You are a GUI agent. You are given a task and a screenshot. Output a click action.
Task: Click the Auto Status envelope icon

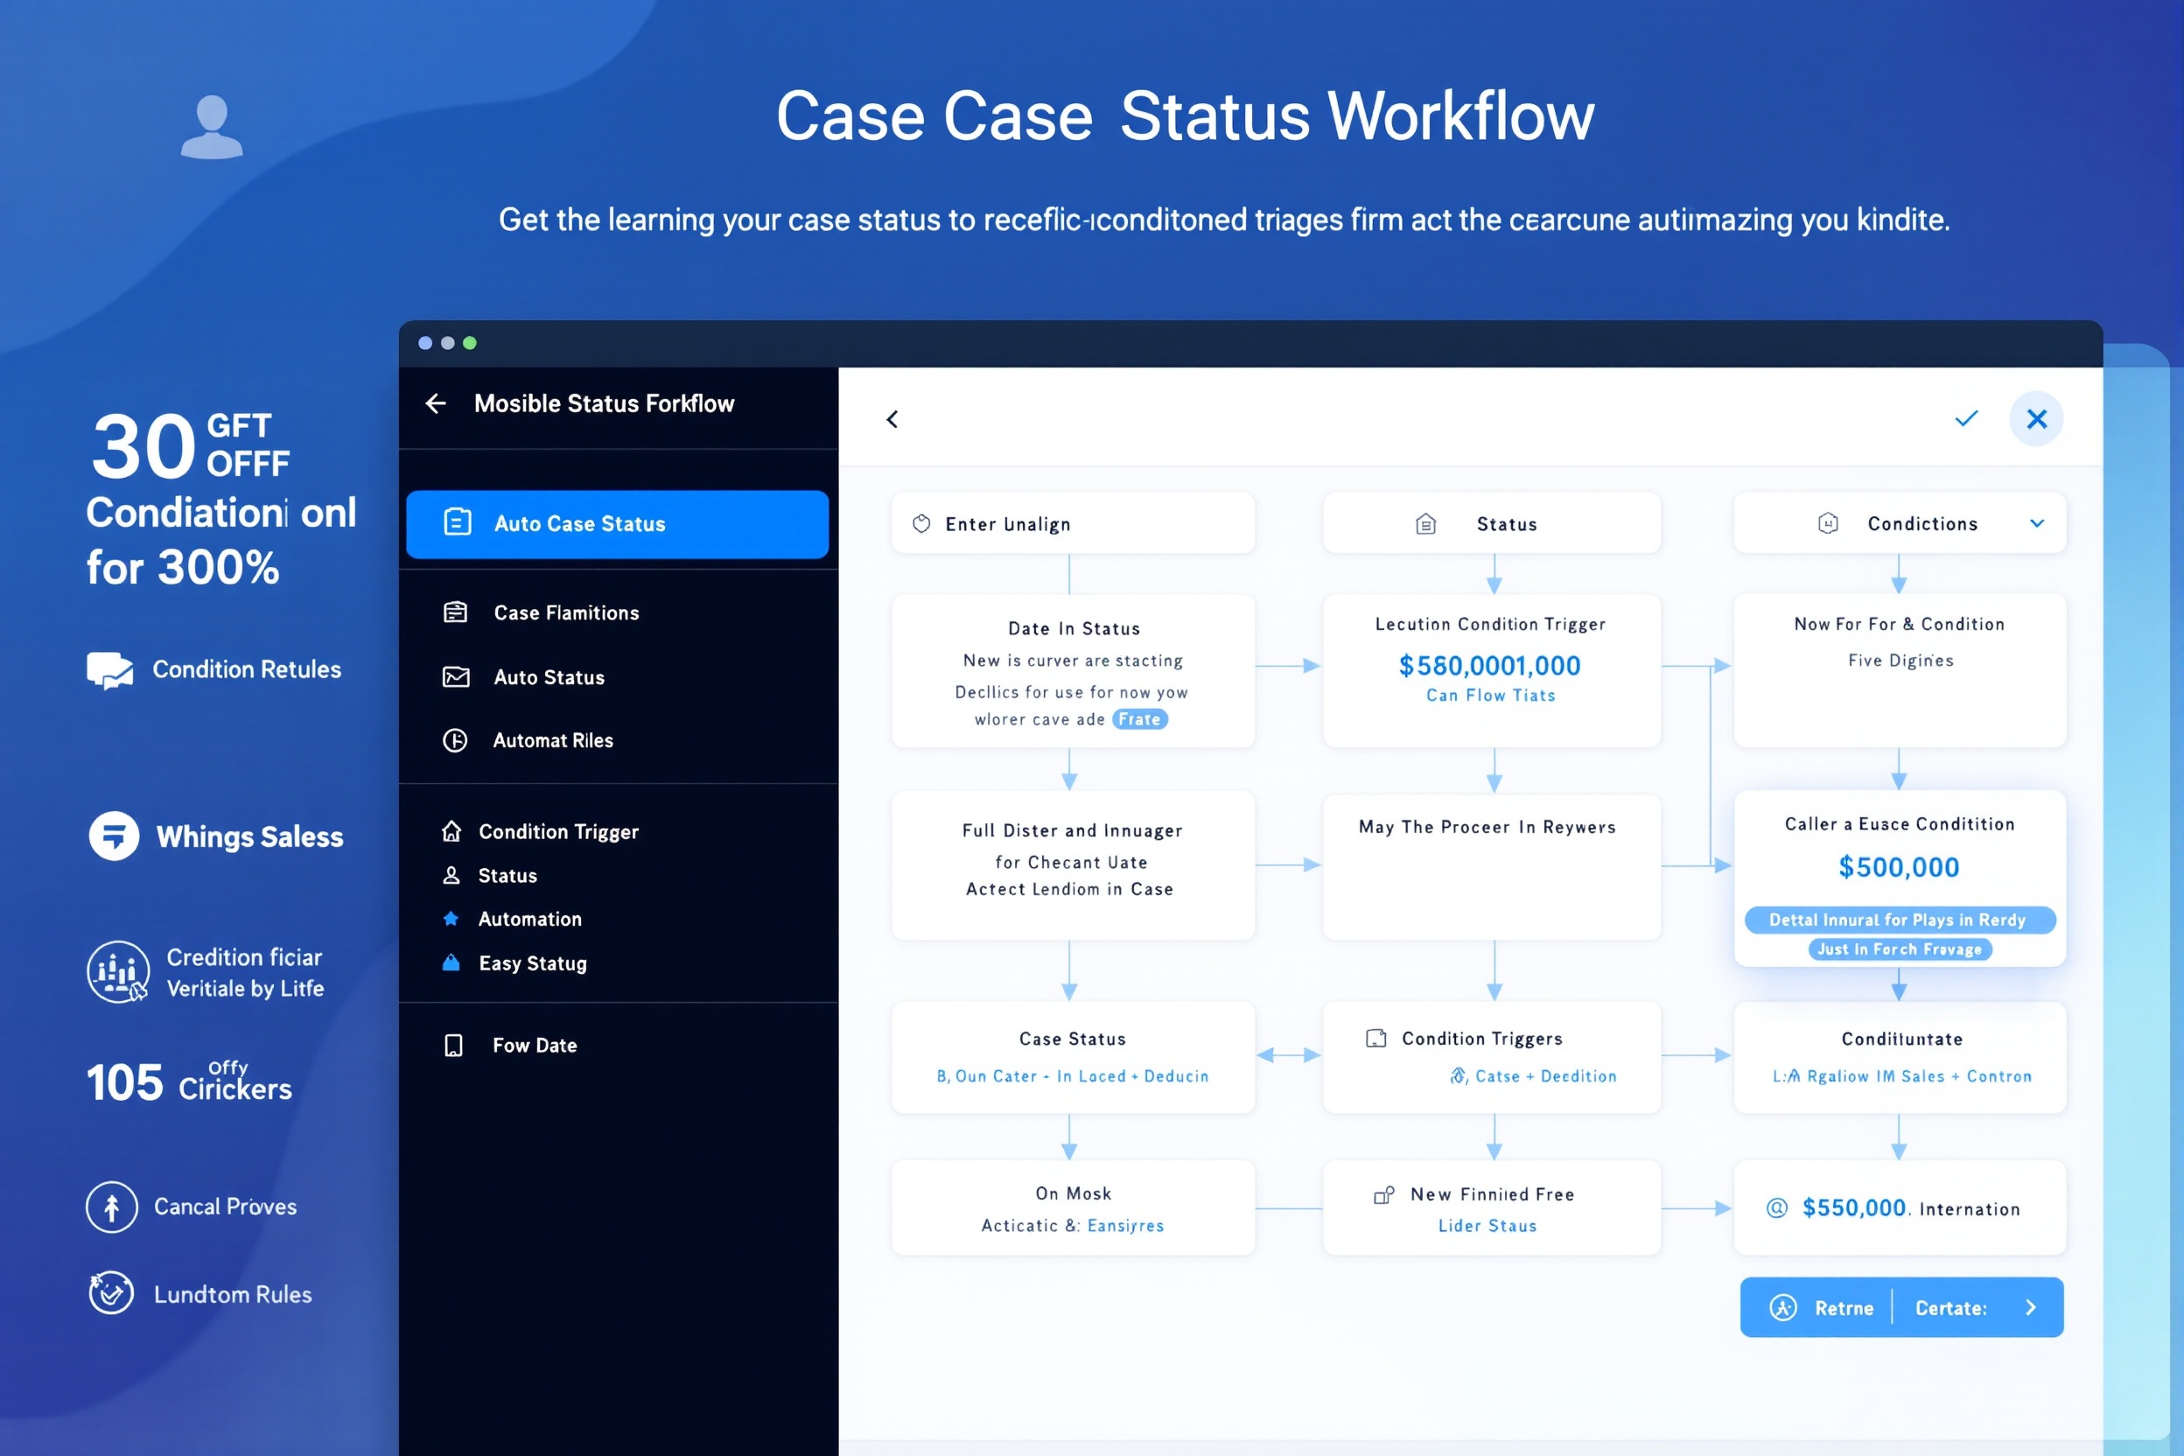coord(455,677)
